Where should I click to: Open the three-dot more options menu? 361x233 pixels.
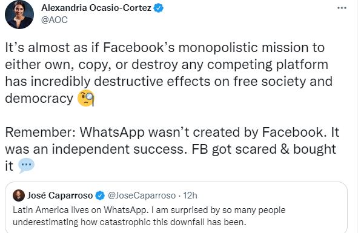coord(342,8)
